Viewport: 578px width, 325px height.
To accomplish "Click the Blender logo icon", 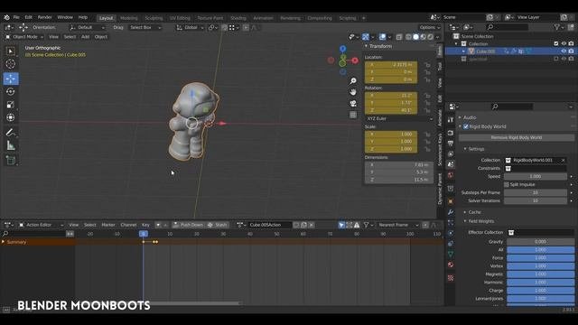I will point(6,17).
